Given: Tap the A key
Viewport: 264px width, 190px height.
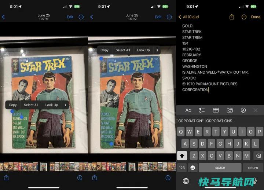Looking at the screenshot, I should (x=185, y=144).
